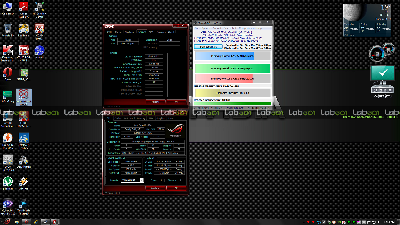400x225 pixels.
Task: Select the Recycle Bin icon
Action: tap(8, 30)
